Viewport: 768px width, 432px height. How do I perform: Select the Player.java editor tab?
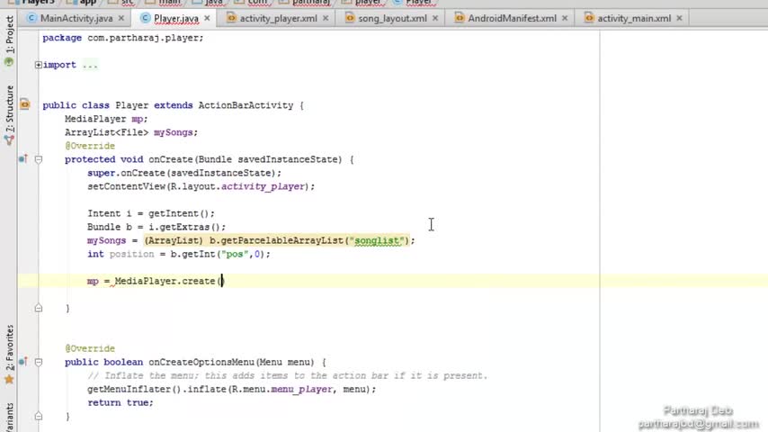coord(176,18)
